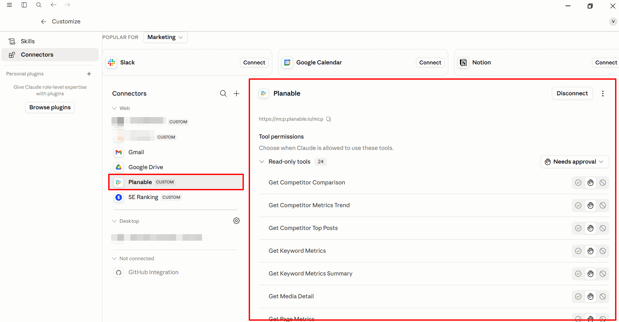This screenshot has height=322, width=619.
Task: Click the title bar forward arrow
Action: click(x=67, y=5)
